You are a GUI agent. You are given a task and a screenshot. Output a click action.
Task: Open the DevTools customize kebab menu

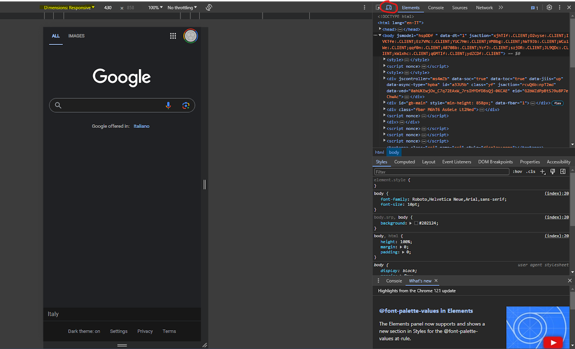[560, 8]
